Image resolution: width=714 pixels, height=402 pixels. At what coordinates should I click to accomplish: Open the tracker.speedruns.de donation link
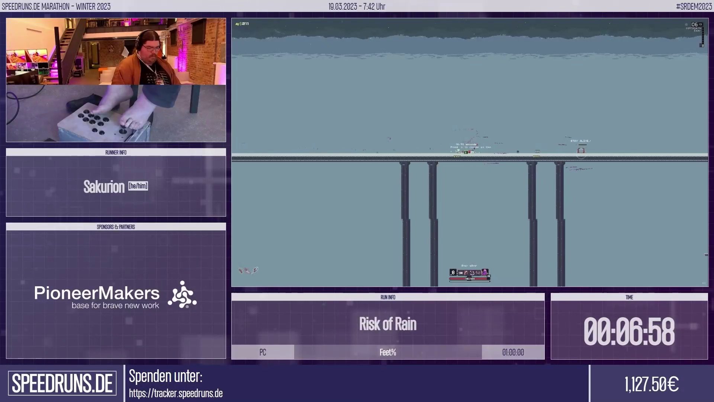(x=176, y=393)
